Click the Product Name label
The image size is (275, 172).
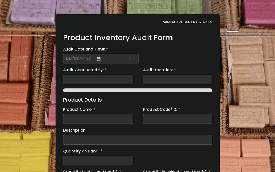point(78,110)
